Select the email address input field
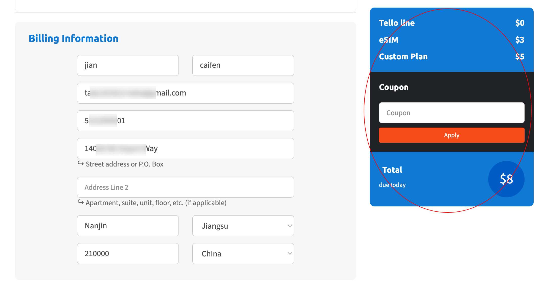The image size is (538, 286). point(185,93)
